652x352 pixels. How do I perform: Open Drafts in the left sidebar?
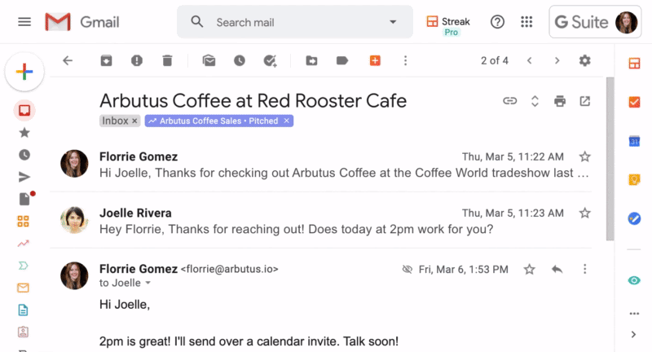coord(26,198)
